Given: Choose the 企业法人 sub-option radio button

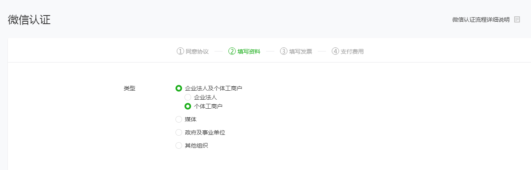Looking at the screenshot, I should coord(188,97).
